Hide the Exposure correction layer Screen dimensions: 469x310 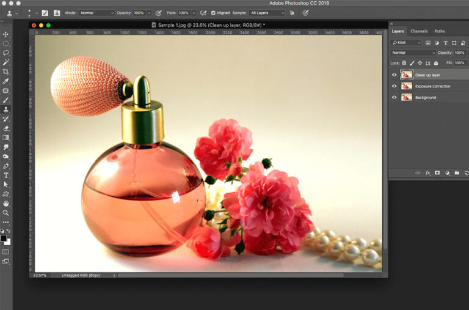pyautogui.click(x=394, y=86)
